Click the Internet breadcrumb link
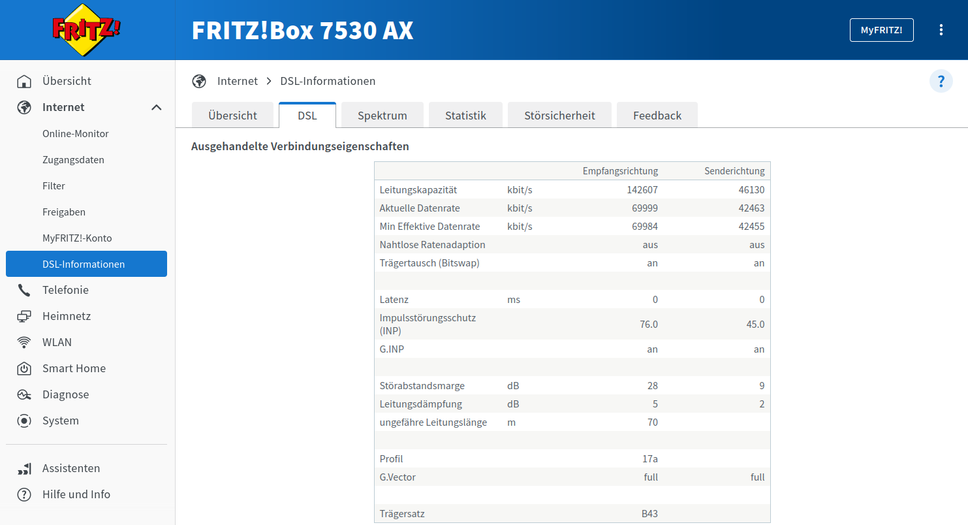968x525 pixels. coord(238,81)
